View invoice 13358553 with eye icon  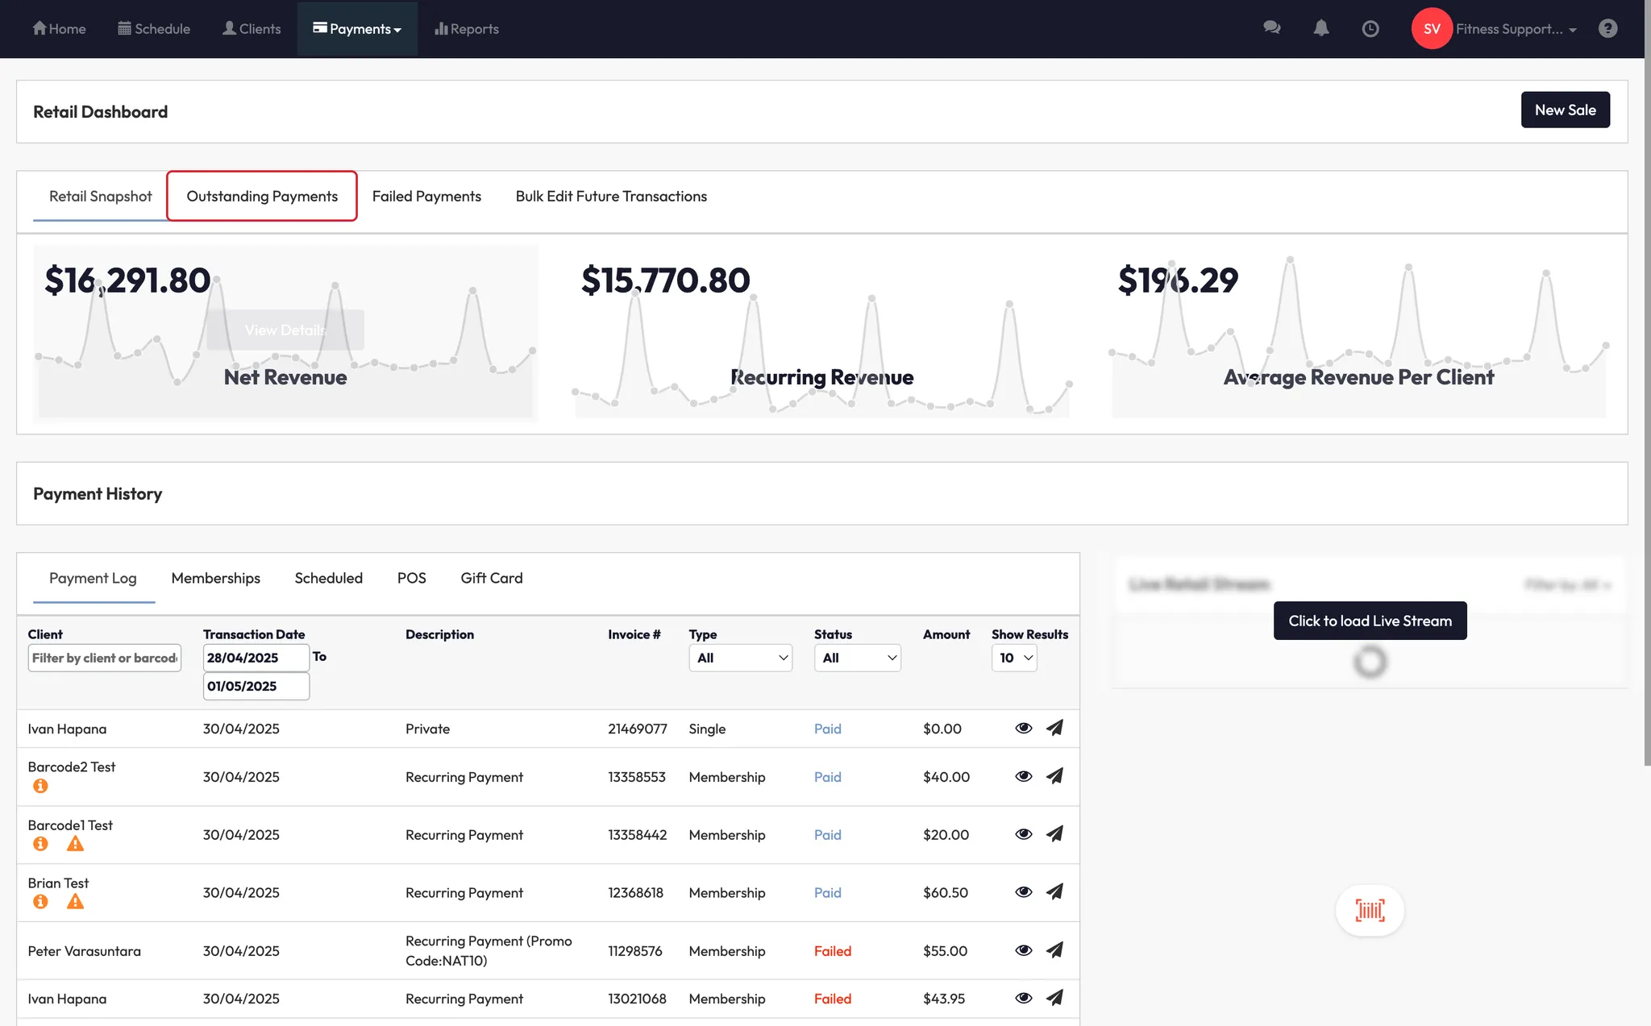(x=1023, y=776)
